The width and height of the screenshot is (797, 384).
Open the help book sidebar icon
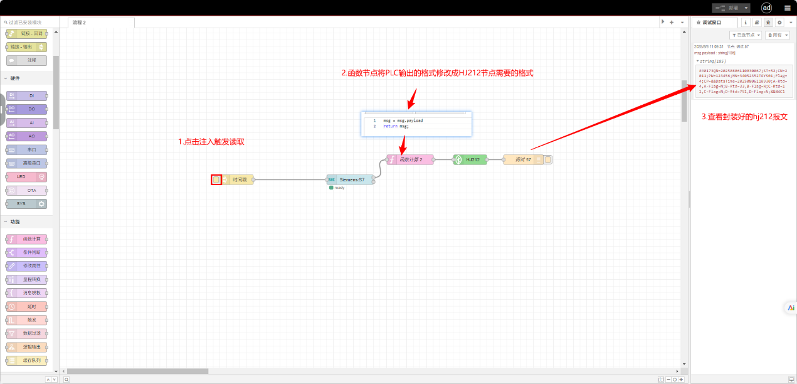[x=757, y=22]
